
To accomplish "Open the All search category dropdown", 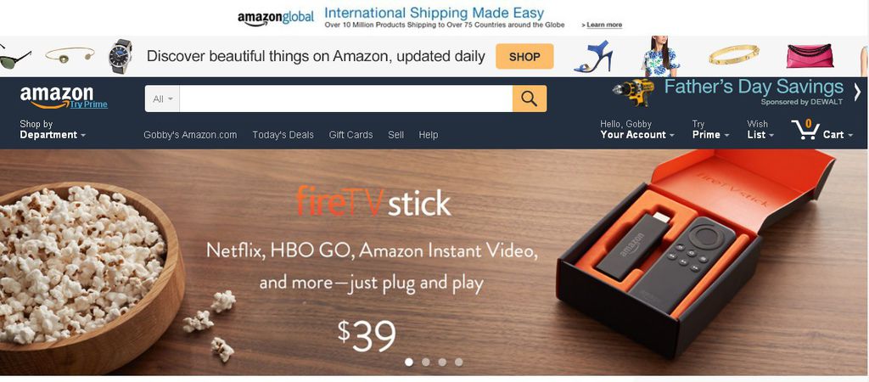I will click(162, 98).
